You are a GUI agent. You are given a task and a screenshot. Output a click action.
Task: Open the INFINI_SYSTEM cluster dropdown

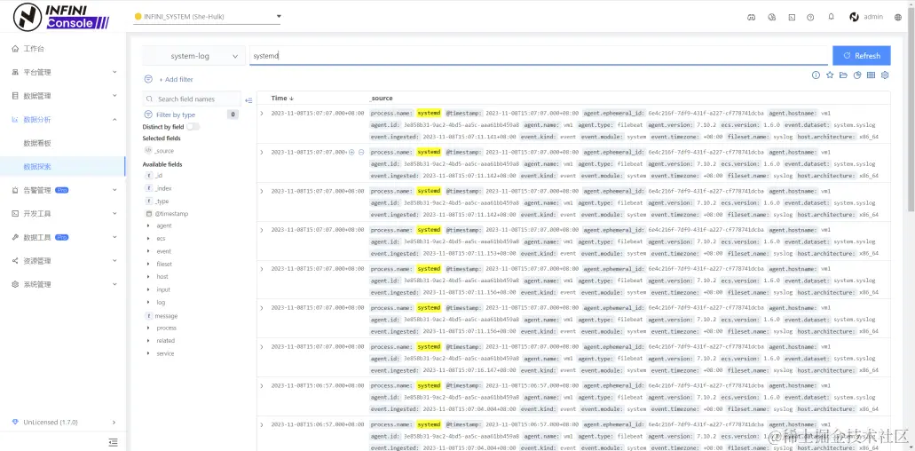[207, 16]
